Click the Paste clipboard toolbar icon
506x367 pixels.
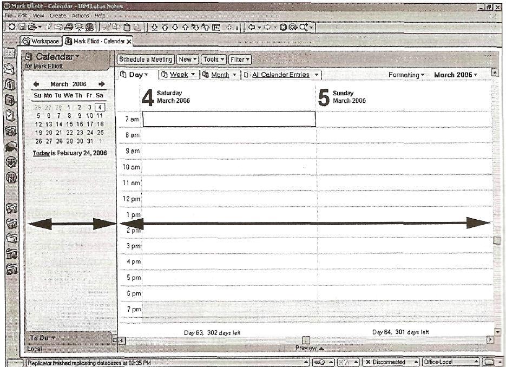pos(127,27)
